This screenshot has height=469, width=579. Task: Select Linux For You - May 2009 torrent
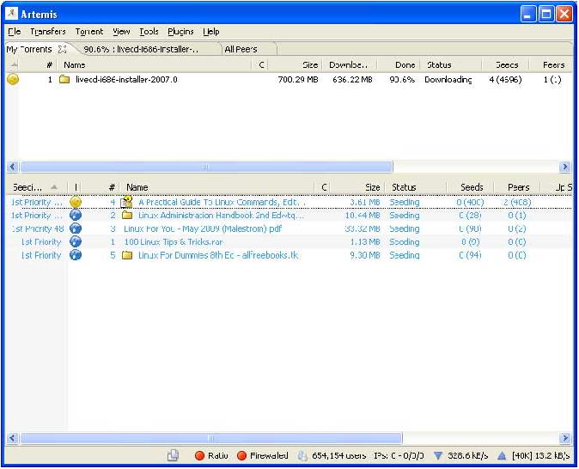pyautogui.click(x=289, y=228)
